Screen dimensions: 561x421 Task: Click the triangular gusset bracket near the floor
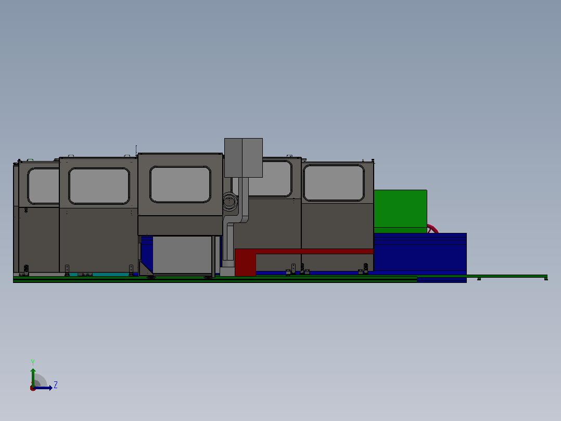(x=146, y=268)
